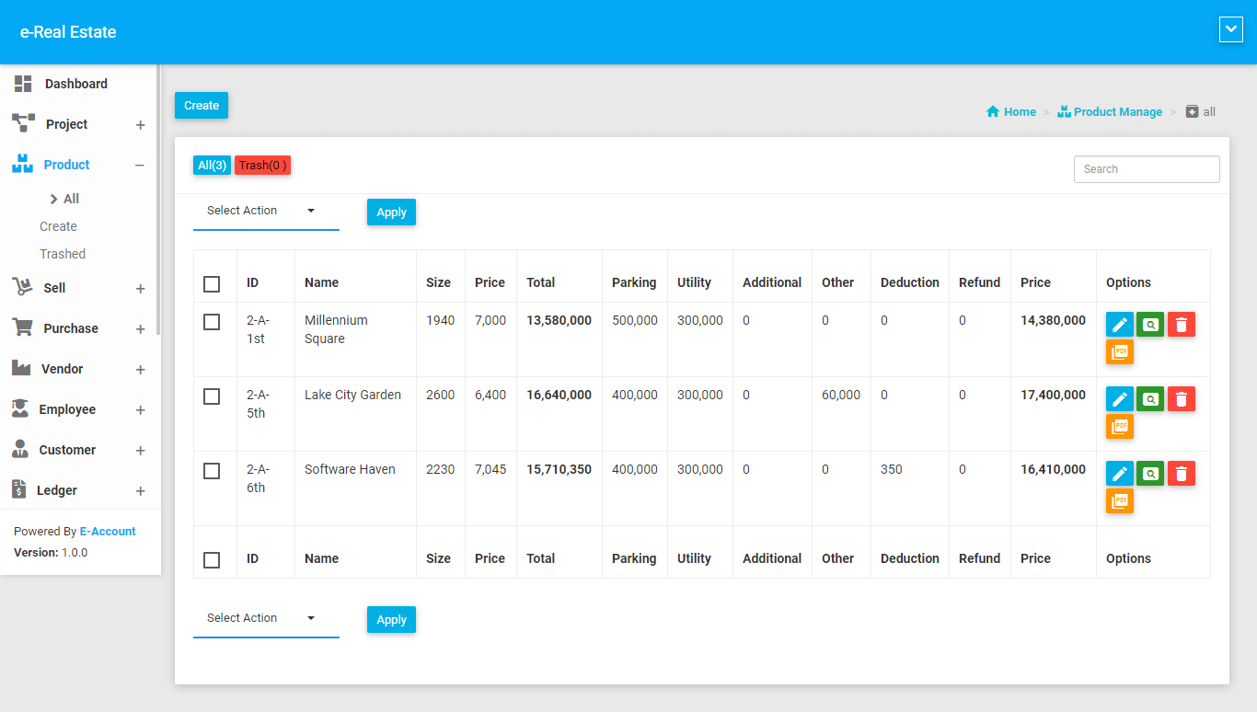Tick the checkbox for Lake City Garden

(212, 396)
